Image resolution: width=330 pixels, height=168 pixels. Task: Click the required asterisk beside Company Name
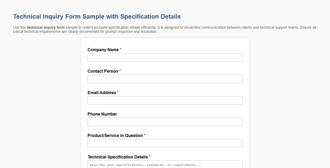121,49
